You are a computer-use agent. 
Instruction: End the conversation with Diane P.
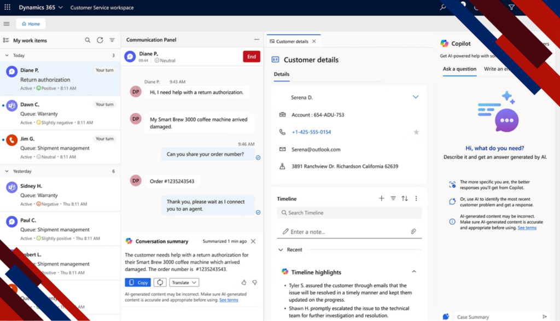[251, 56]
